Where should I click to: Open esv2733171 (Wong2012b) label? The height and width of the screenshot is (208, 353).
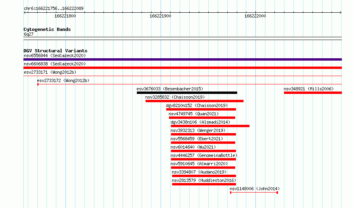50,72
